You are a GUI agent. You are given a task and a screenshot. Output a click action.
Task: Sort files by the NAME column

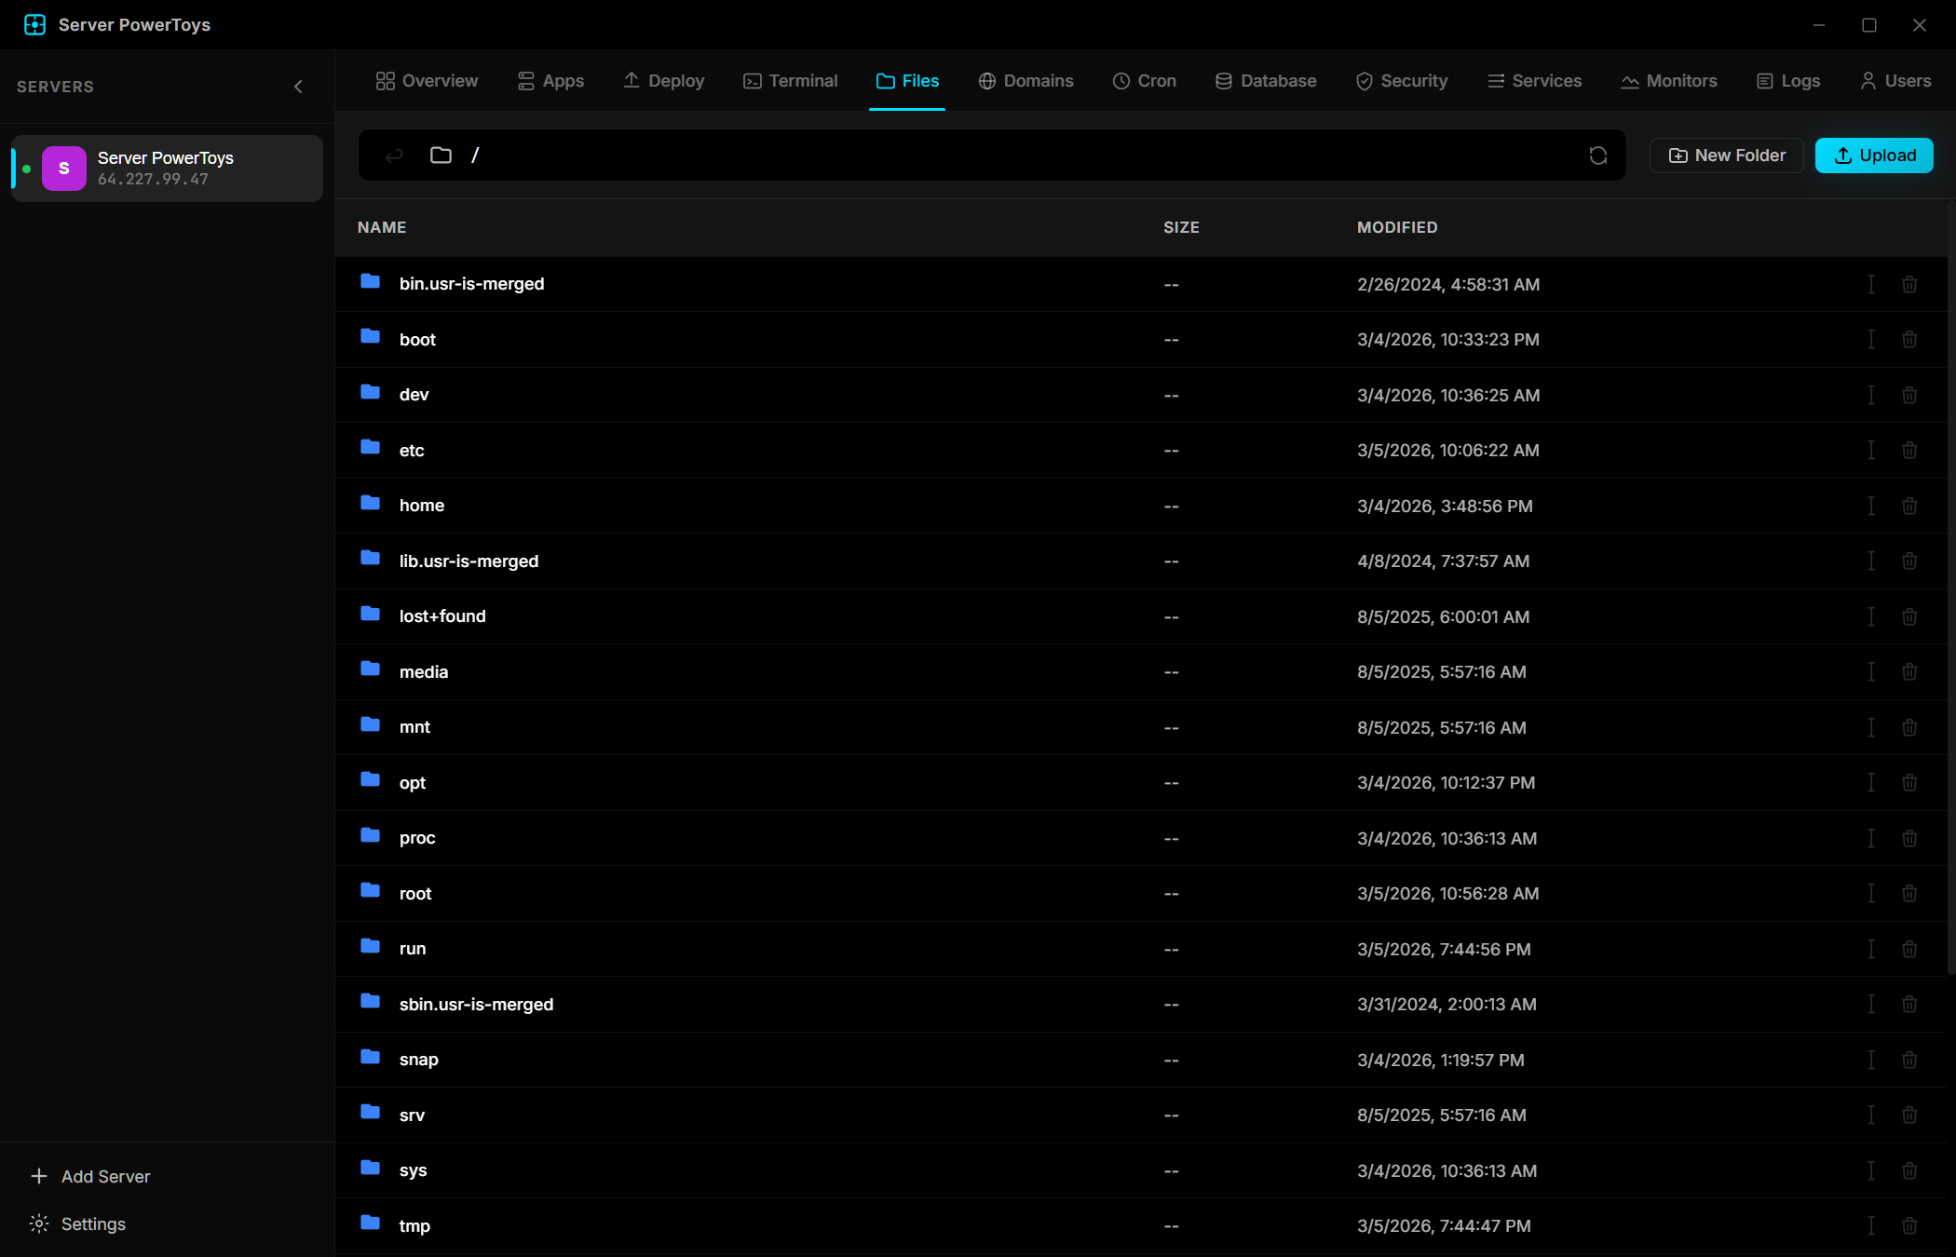382,227
